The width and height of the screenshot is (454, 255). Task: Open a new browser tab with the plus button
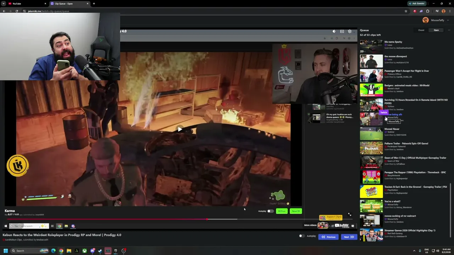[x=94, y=4]
